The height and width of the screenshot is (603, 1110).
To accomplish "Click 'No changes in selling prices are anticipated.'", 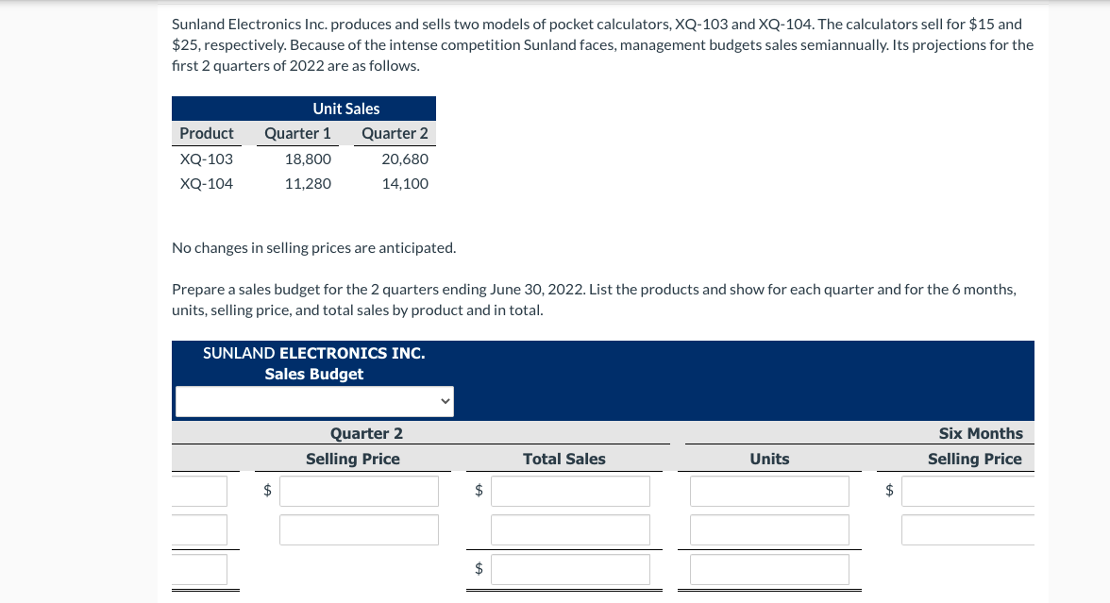I will click(313, 247).
